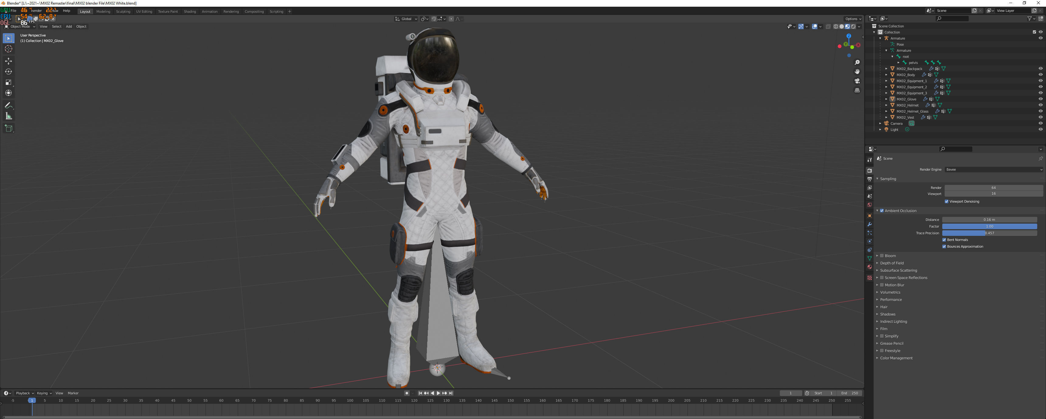
Task: Click the outliner new collection icon
Action: (x=1041, y=19)
